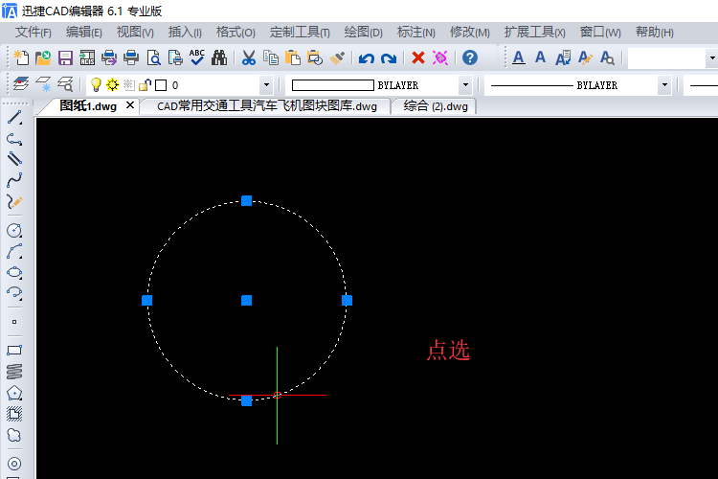
Task: Click the plain printer Print icon
Action: click(x=131, y=58)
